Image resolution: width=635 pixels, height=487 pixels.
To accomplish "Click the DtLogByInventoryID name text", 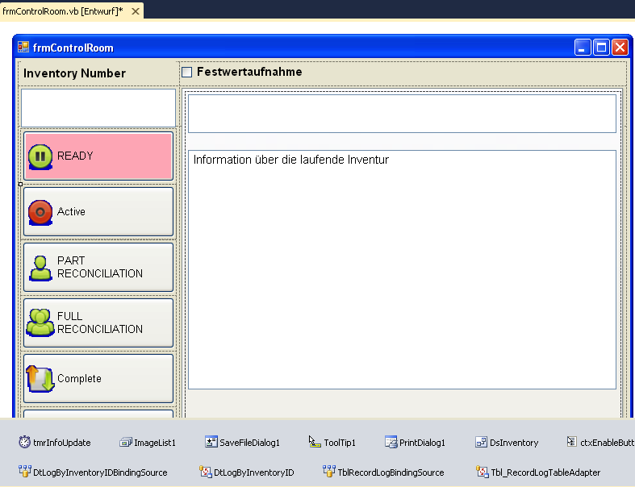I will 254,472.
